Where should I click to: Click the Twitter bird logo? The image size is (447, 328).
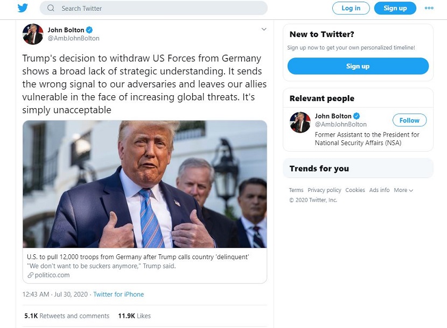point(23,8)
